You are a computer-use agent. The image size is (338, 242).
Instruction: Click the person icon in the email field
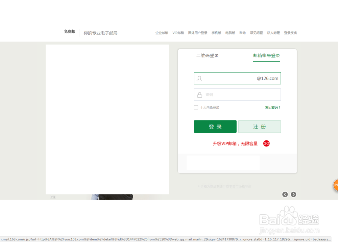pos(199,78)
